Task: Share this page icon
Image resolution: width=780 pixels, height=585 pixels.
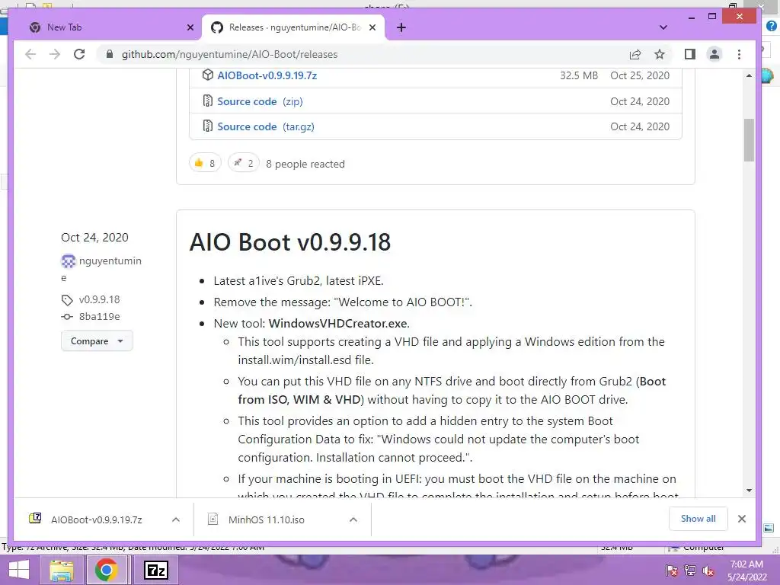Action: 635,54
